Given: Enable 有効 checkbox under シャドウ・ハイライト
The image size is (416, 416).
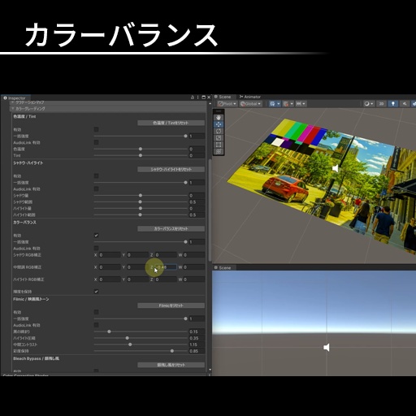Looking at the screenshot, I should 96,176.
